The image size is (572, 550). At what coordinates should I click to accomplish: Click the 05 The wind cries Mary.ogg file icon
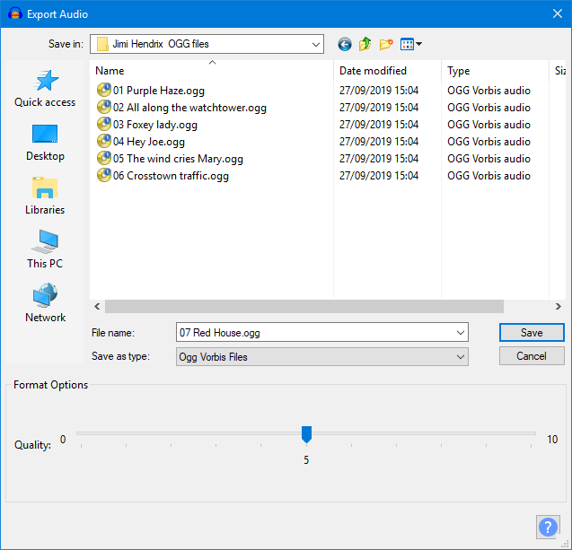pos(104,159)
